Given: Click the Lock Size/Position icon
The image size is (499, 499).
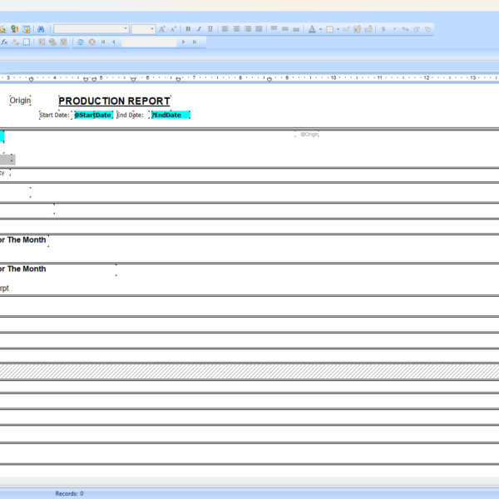Looking at the screenshot, I should tap(368, 29).
